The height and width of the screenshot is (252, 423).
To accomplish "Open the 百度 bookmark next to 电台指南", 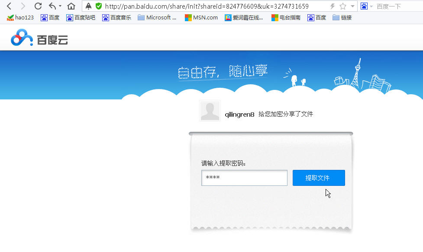I will click(x=317, y=18).
